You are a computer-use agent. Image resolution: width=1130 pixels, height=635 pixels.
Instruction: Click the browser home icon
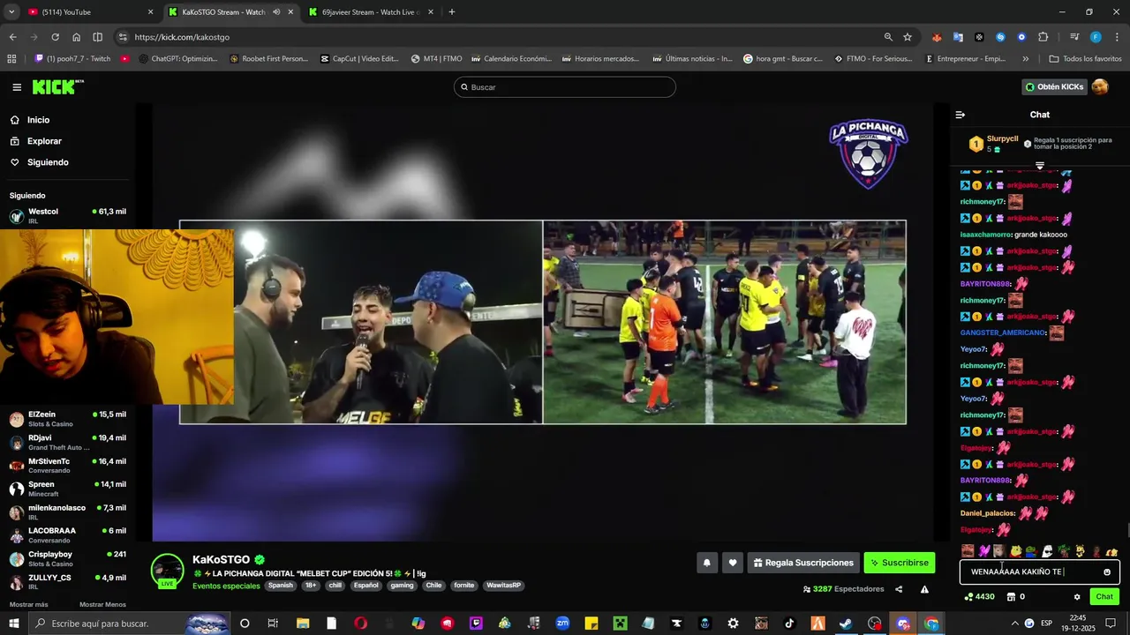76,37
